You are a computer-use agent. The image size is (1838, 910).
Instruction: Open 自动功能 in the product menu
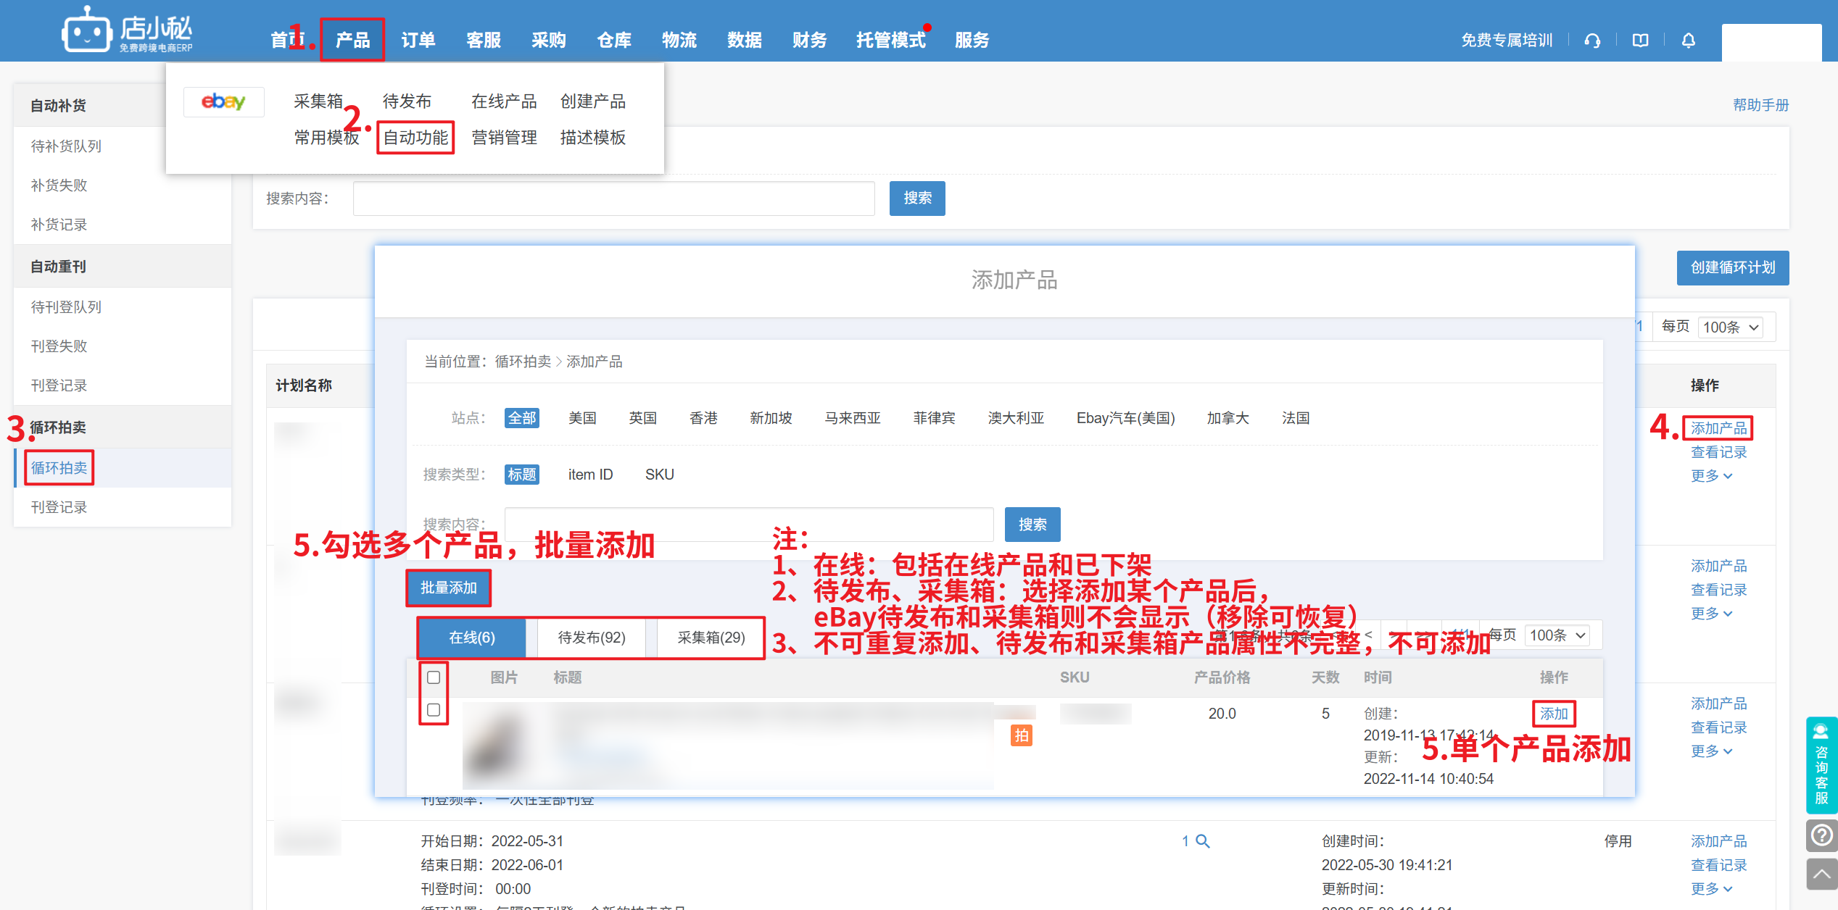click(x=415, y=138)
